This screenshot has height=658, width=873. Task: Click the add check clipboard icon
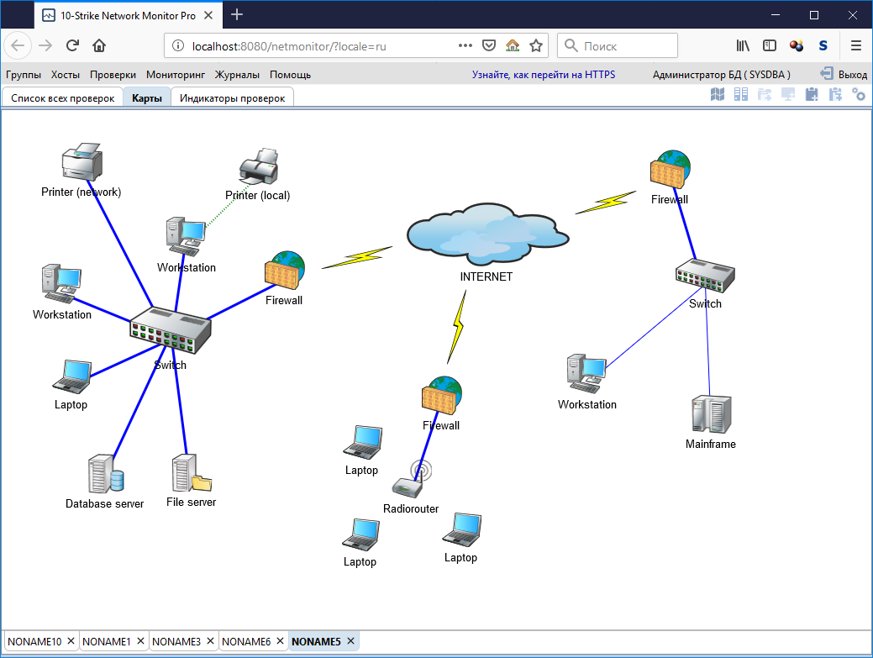coord(812,95)
